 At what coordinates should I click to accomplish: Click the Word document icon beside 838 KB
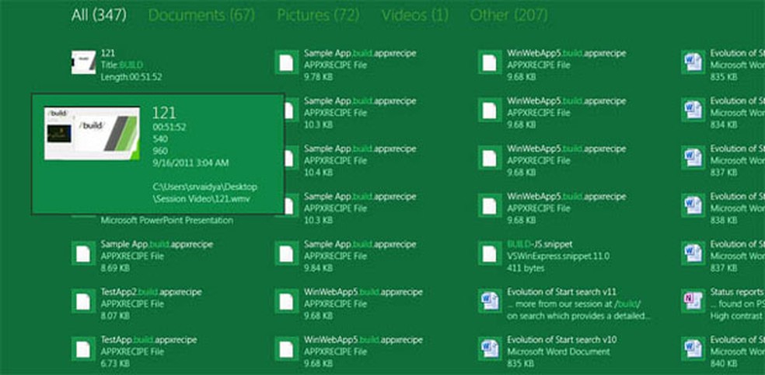pyautogui.click(x=693, y=205)
